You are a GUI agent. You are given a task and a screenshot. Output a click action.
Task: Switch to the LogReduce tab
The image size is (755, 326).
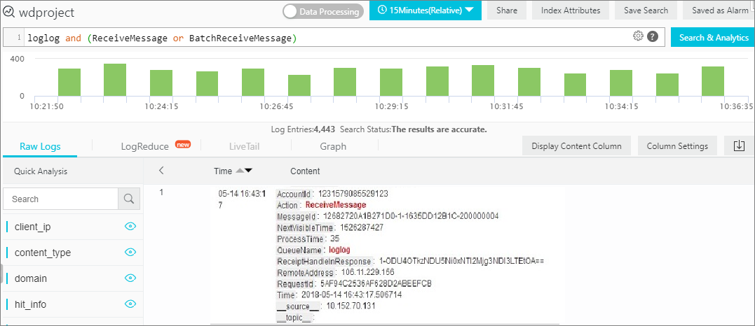(145, 146)
